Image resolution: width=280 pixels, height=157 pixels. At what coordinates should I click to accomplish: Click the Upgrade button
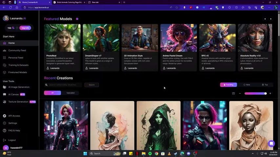(25, 28)
